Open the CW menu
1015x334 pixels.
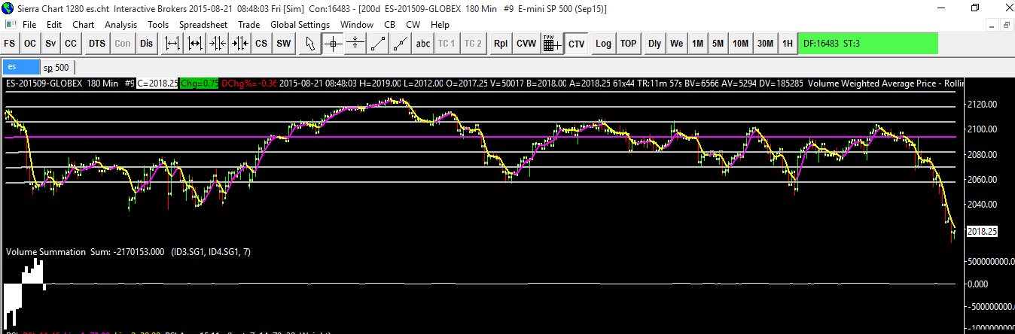pyautogui.click(x=413, y=25)
